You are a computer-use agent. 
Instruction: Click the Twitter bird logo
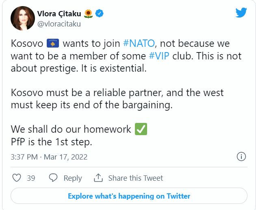[x=241, y=12]
